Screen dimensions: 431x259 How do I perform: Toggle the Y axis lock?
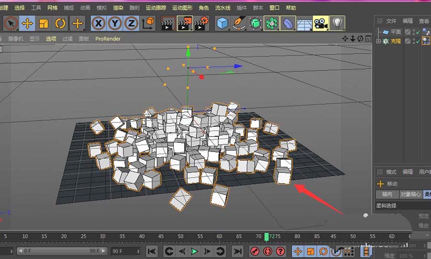115,23
